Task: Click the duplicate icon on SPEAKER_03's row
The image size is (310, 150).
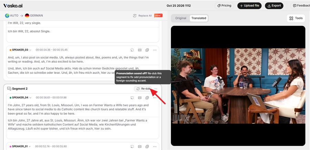Action: pos(147,50)
